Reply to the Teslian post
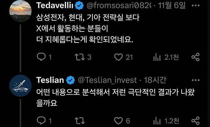210x127 pixels. tap(41, 121)
